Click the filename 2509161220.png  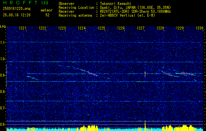pyautogui.click(x=17, y=9)
